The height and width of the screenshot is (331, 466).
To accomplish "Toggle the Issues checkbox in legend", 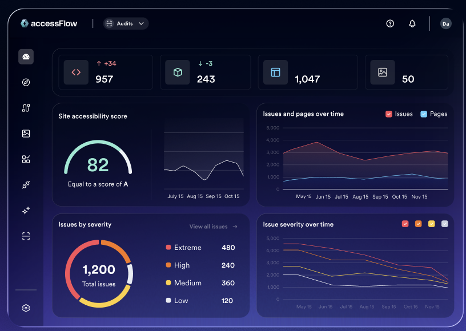I will coord(389,114).
